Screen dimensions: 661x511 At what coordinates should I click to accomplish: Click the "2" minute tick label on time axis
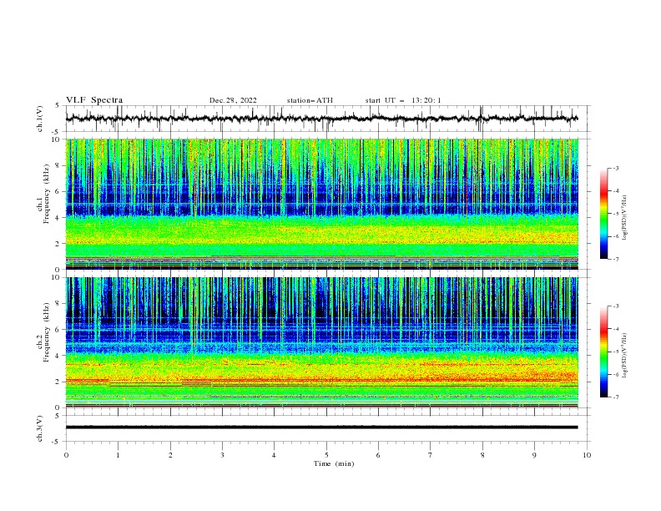[170, 455]
